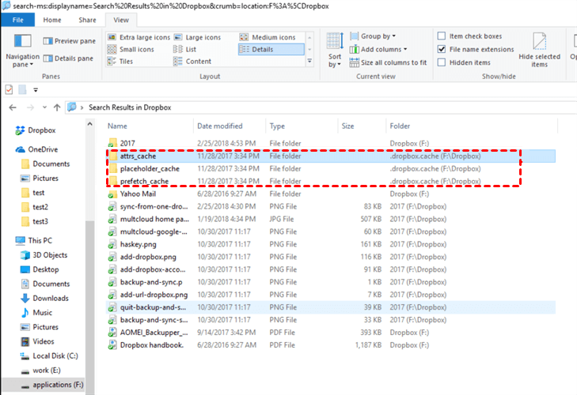The width and height of the screenshot is (577, 395).
Task: Select This PC in navigation pane
Action: click(33, 240)
